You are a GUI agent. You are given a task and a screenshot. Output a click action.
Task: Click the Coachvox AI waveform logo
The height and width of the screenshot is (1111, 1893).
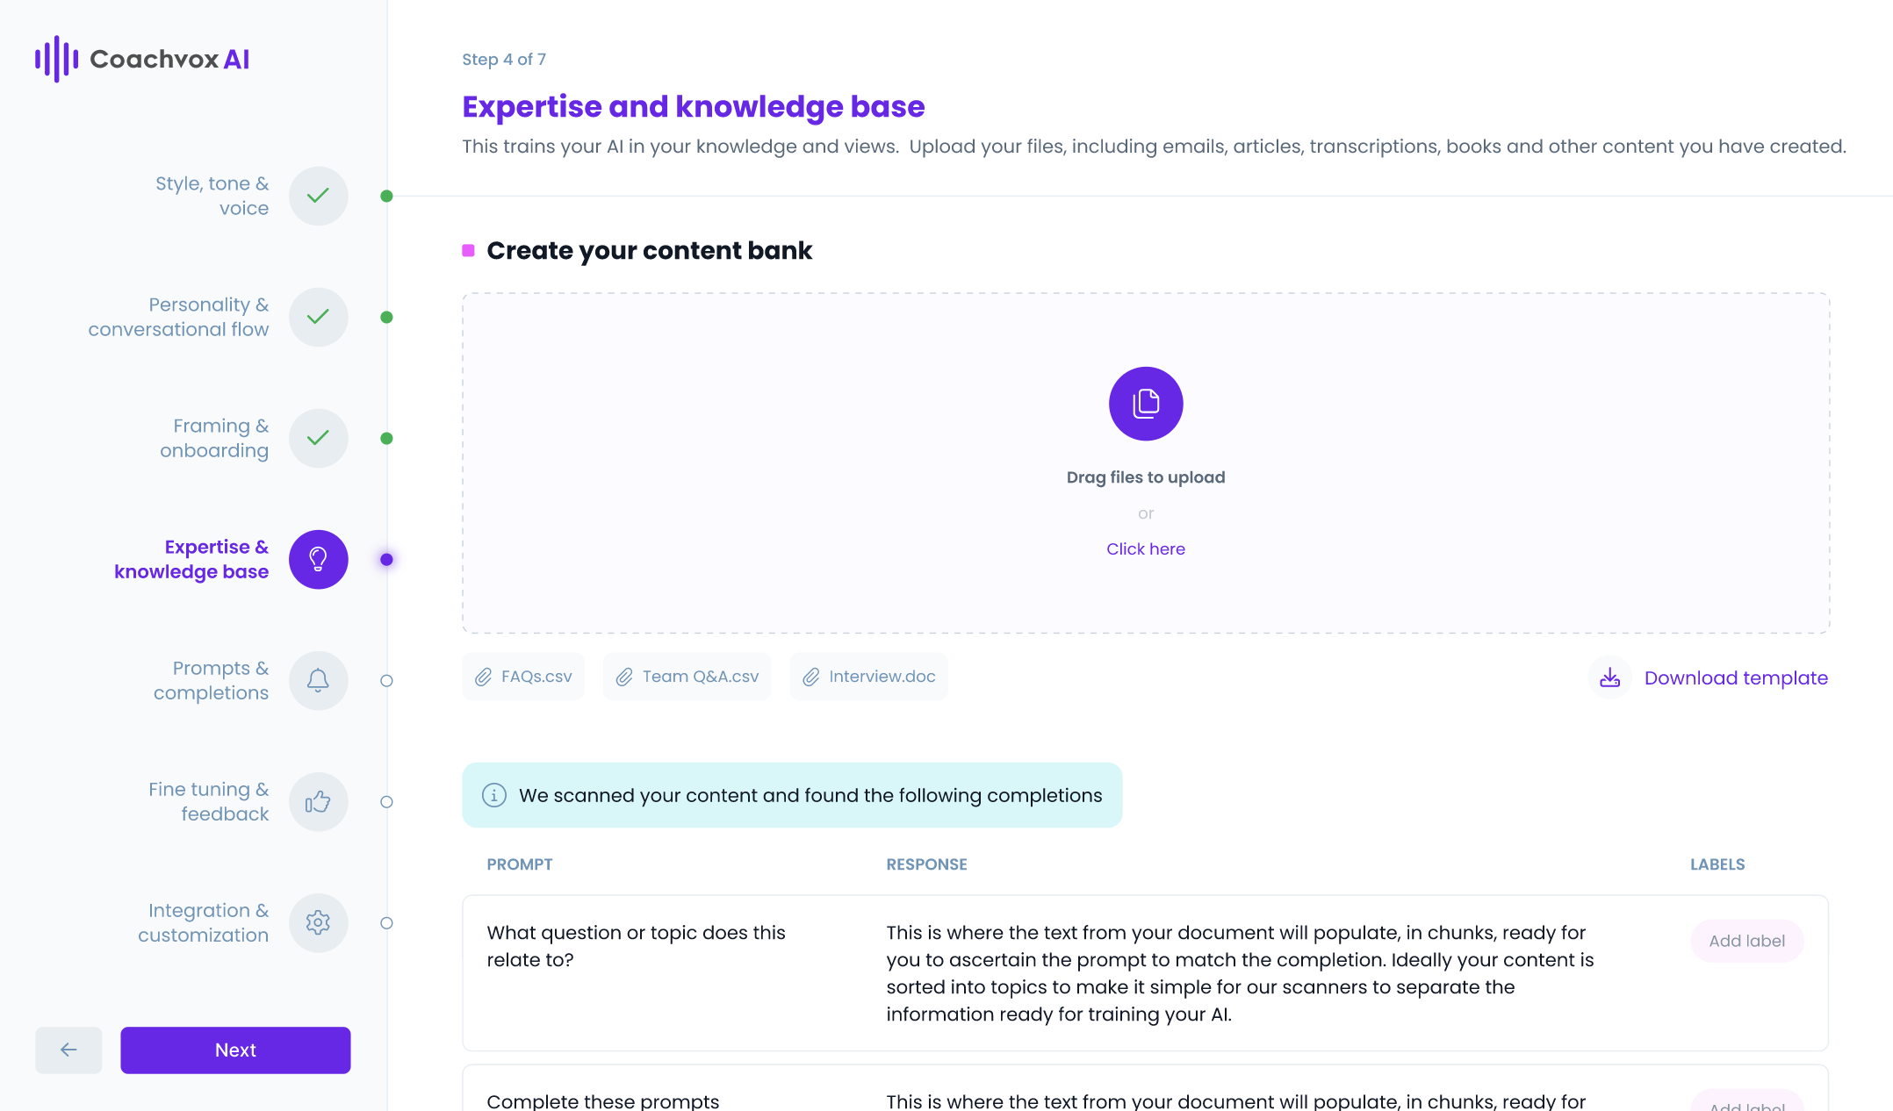[57, 59]
